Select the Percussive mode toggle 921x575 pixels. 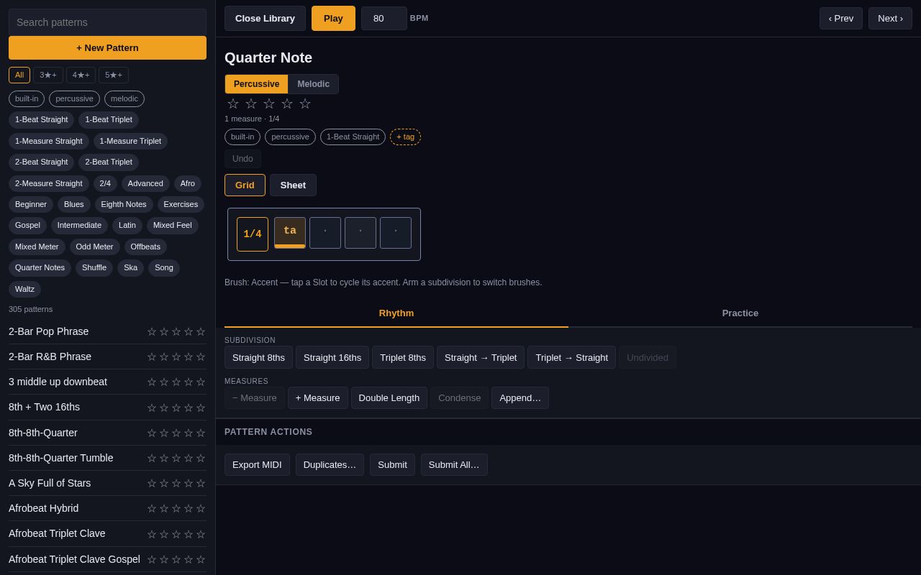[257, 84]
